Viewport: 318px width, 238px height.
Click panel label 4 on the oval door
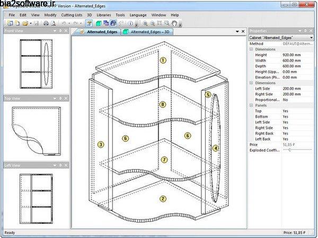215,148
